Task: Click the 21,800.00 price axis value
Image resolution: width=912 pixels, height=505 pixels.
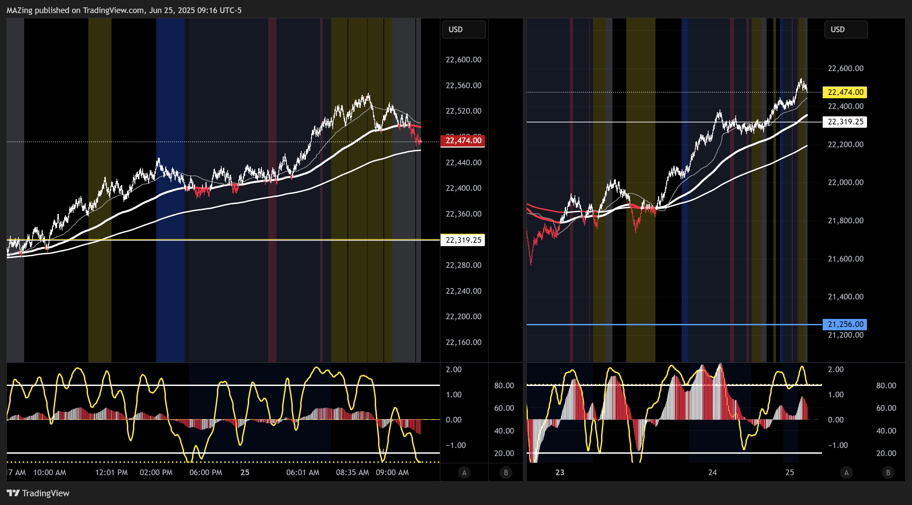Action: 846,221
